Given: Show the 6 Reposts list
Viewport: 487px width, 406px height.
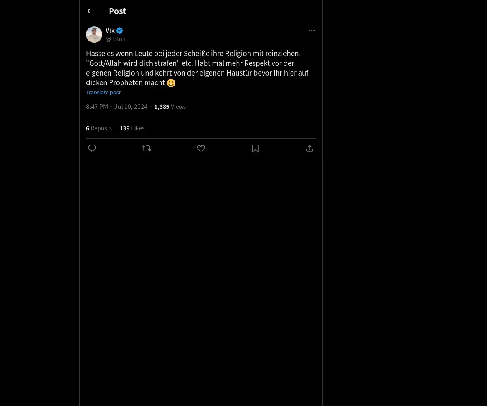Looking at the screenshot, I should [x=99, y=128].
